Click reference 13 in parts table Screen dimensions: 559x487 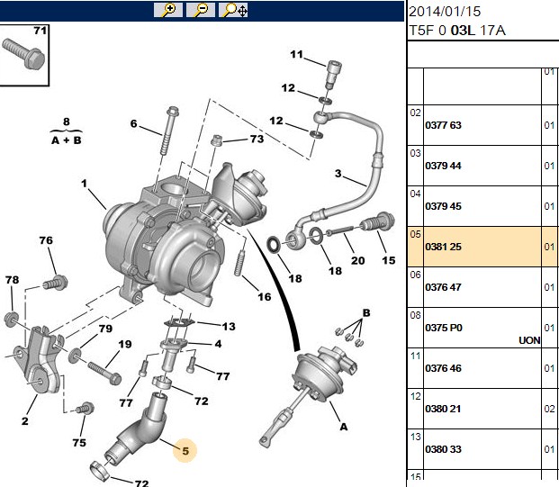415,437
